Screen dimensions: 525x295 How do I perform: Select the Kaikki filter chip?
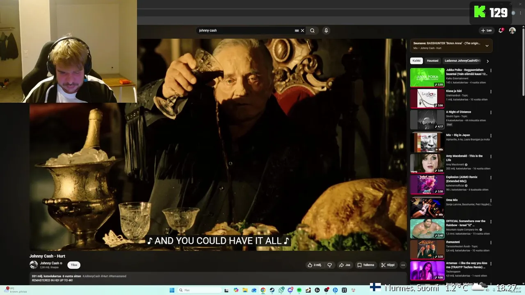pos(417,61)
